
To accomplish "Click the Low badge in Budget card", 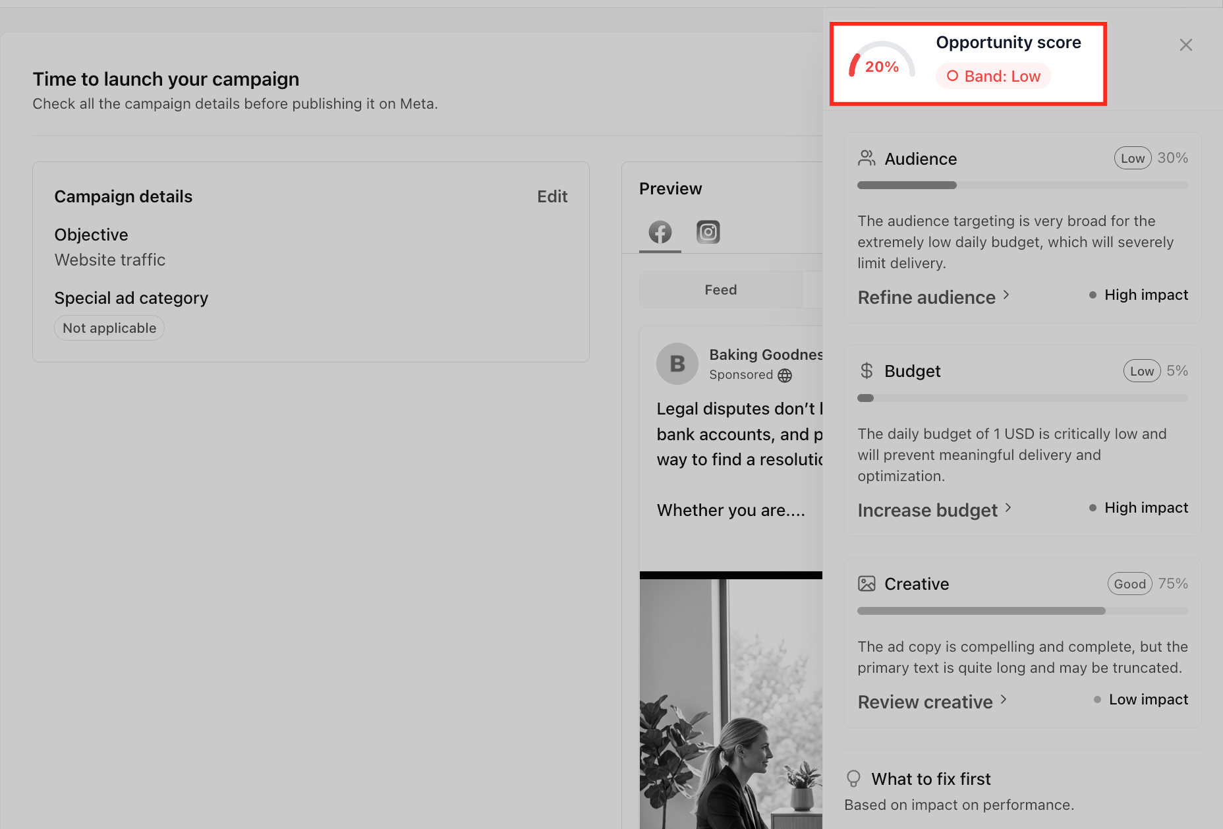I will (x=1142, y=371).
